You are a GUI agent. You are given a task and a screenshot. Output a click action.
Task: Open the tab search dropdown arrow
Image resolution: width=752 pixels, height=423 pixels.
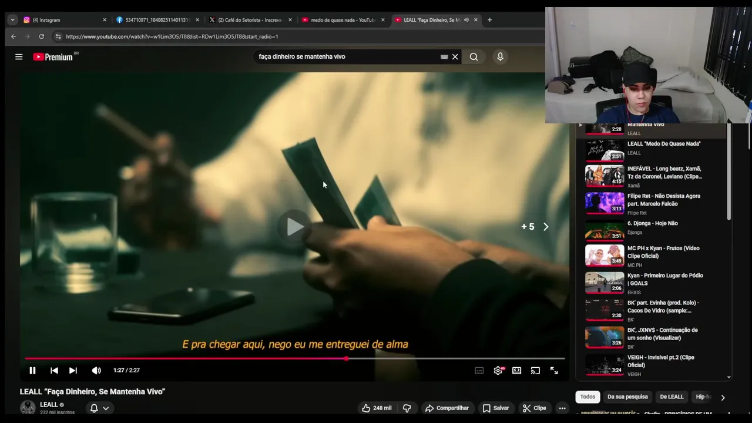[x=12, y=20]
